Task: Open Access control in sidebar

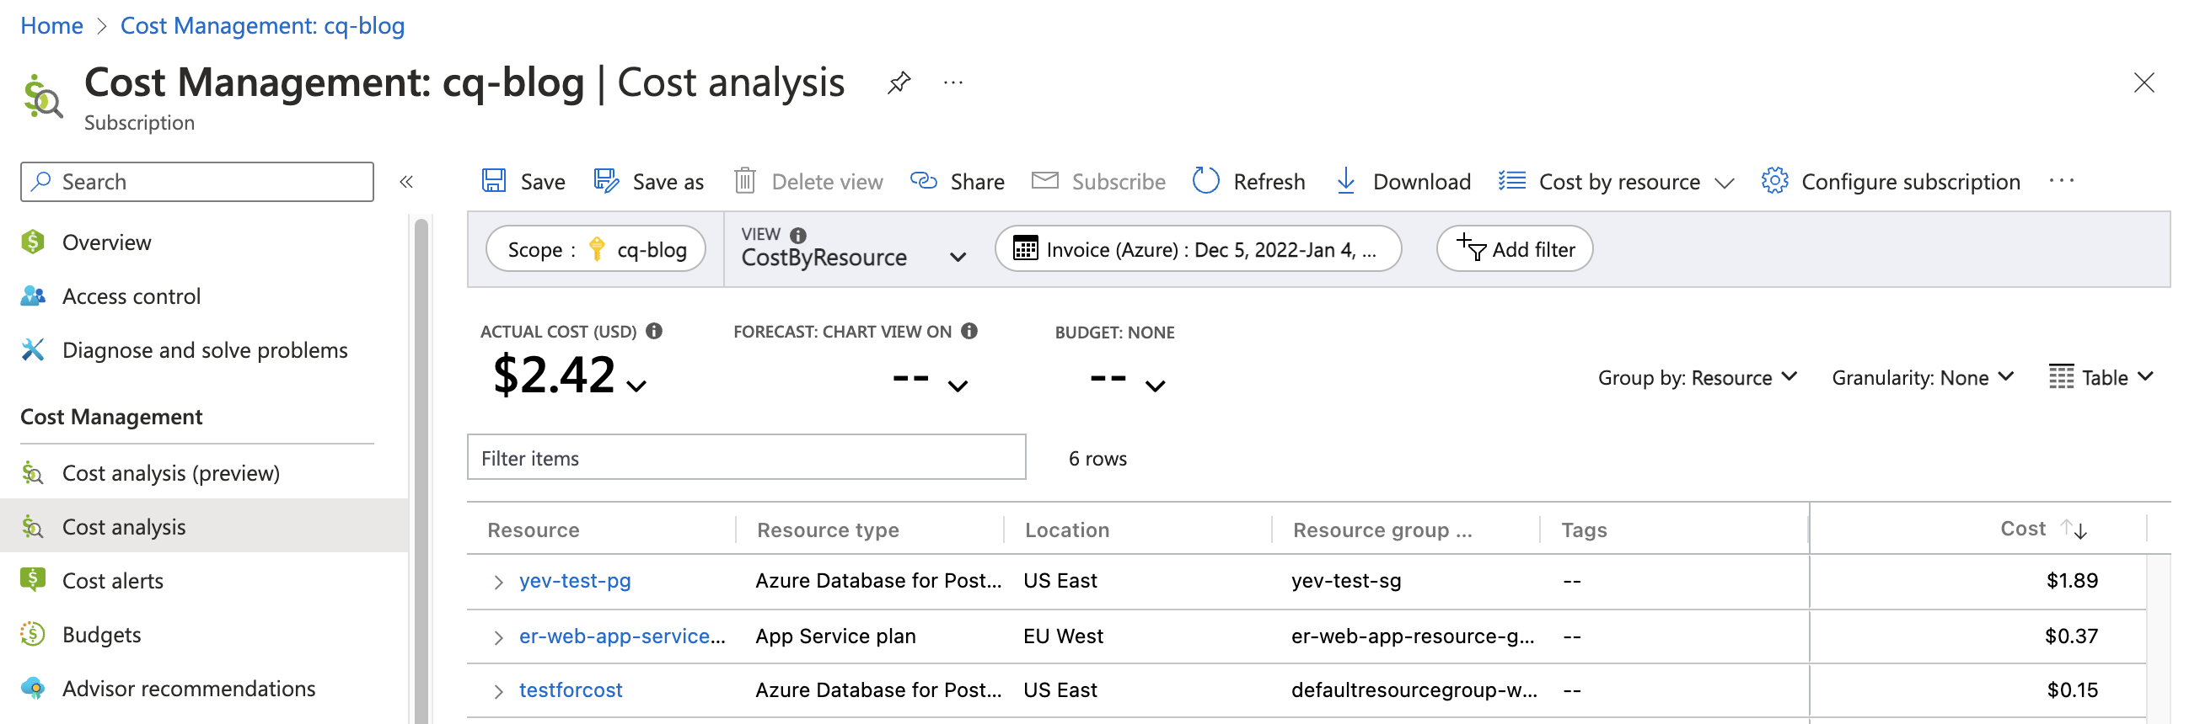Action: (x=131, y=295)
